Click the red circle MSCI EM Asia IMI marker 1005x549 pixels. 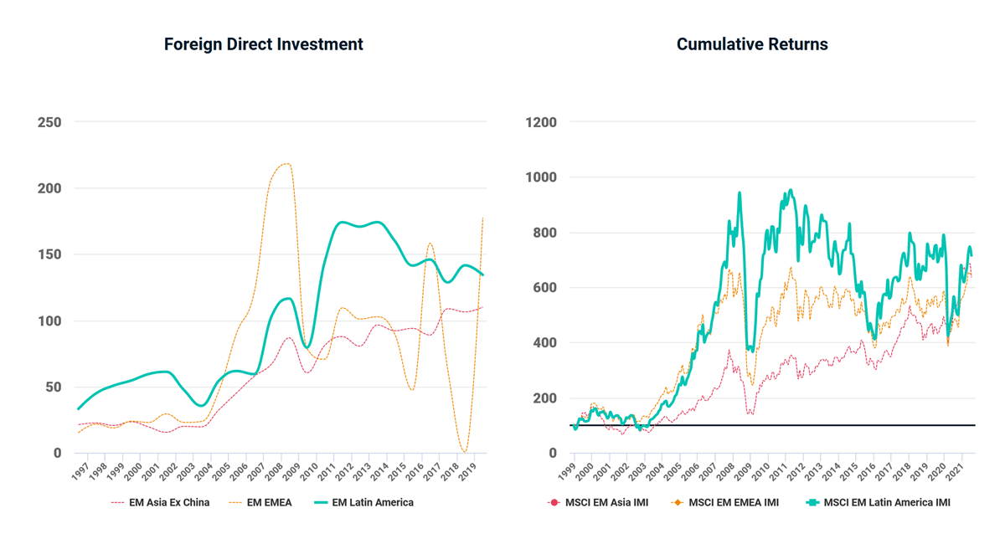(x=554, y=503)
